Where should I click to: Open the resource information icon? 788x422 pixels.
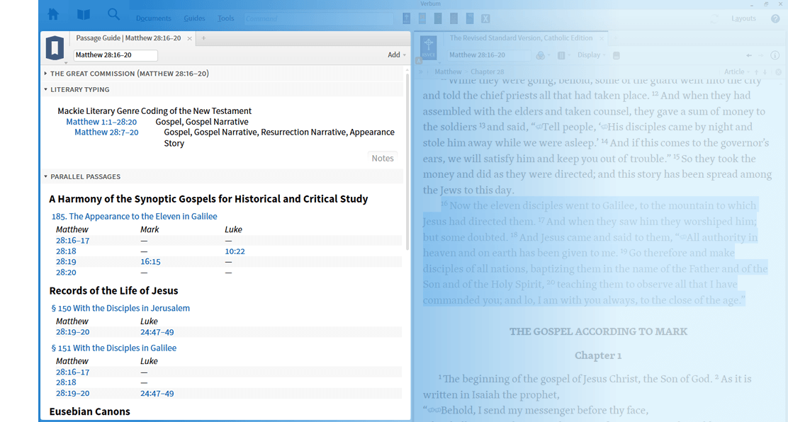point(775,55)
